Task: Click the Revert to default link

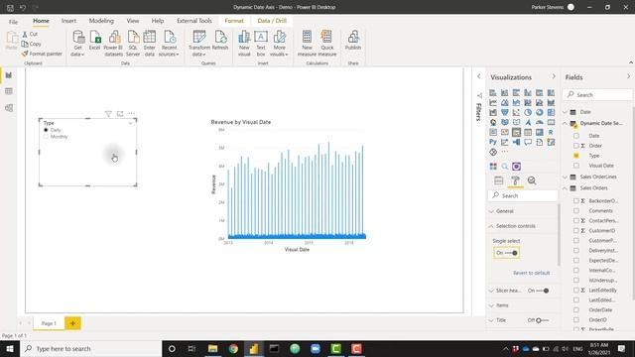Action: 532,273
